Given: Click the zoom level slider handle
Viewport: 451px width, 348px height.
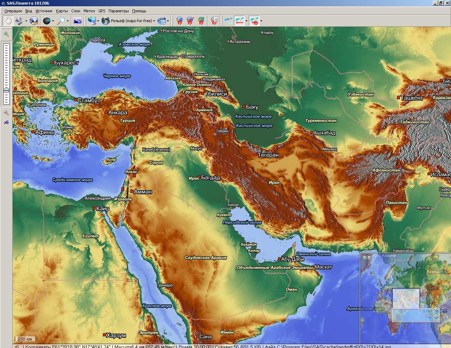Looking at the screenshot, I should [6, 90].
